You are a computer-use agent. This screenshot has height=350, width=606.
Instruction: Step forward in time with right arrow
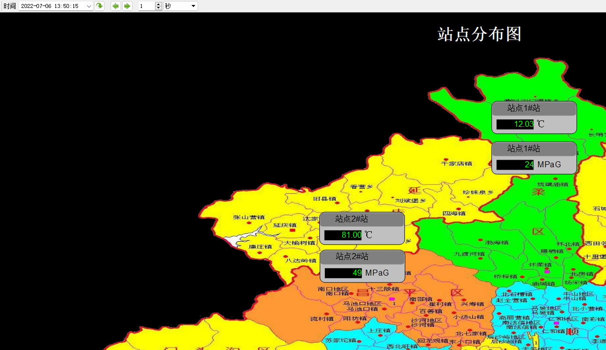[127, 6]
